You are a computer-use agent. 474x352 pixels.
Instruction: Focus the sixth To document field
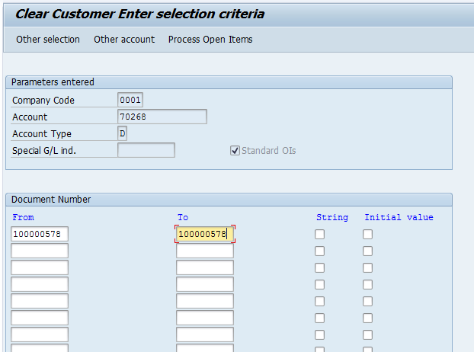coord(205,318)
